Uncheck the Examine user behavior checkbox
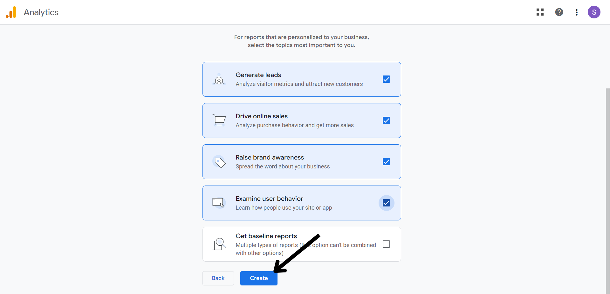 point(386,203)
